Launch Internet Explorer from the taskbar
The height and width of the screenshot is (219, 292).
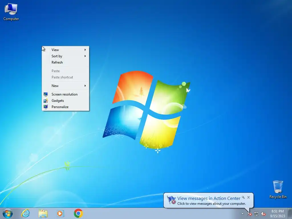coord(25,213)
